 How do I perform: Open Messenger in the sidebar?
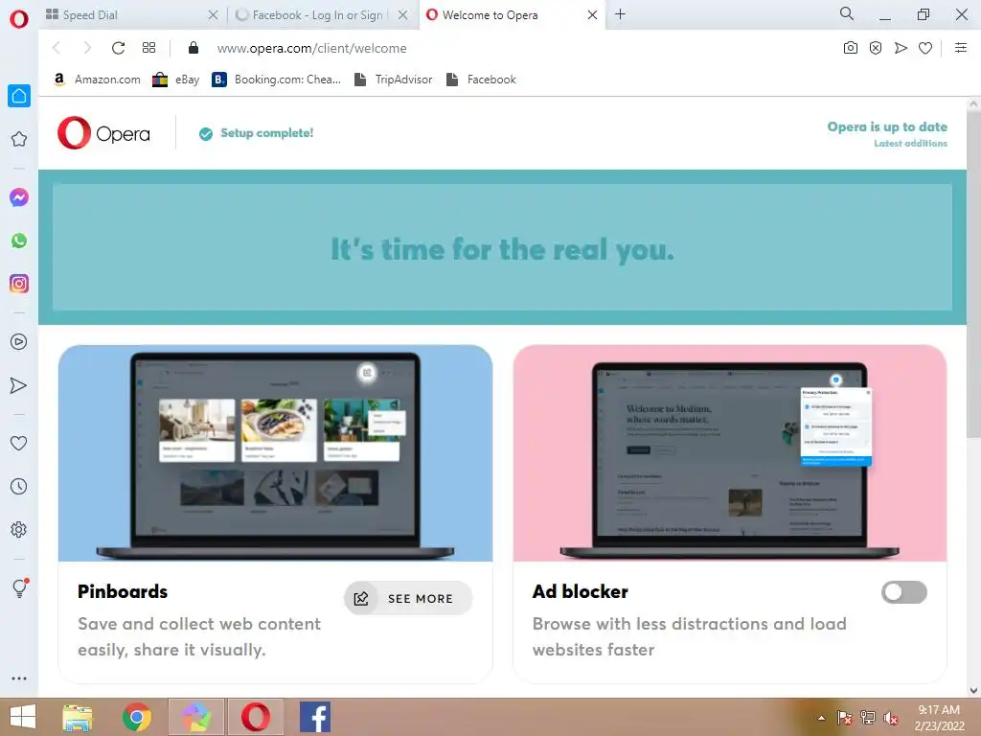point(19,197)
